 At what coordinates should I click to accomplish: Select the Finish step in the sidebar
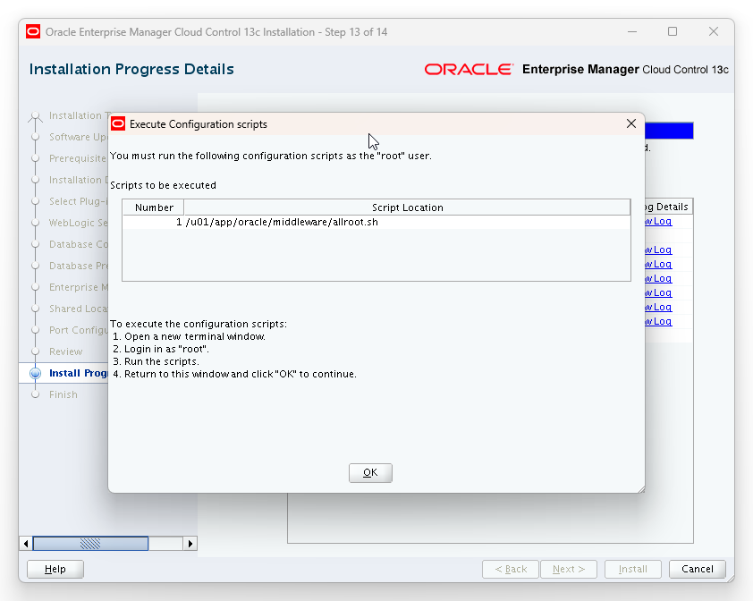coord(63,394)
